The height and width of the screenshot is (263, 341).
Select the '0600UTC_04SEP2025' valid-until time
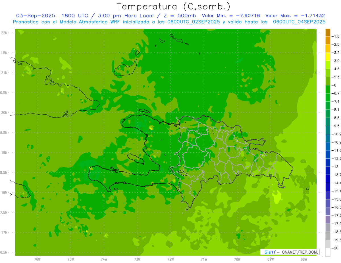(x=299, y=22)
